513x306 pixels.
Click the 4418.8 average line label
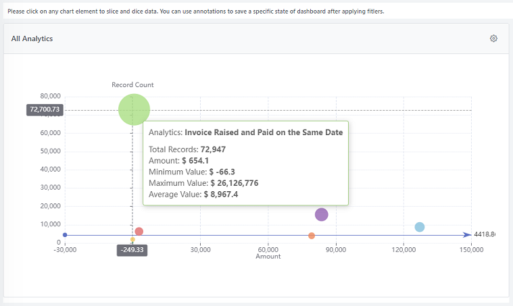coord(485,234)
